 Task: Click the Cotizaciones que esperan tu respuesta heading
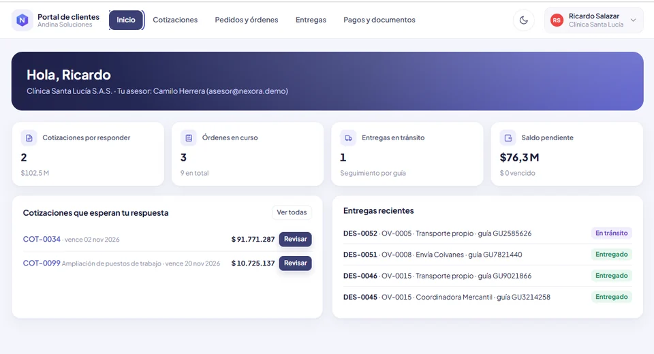click(95, 212)
